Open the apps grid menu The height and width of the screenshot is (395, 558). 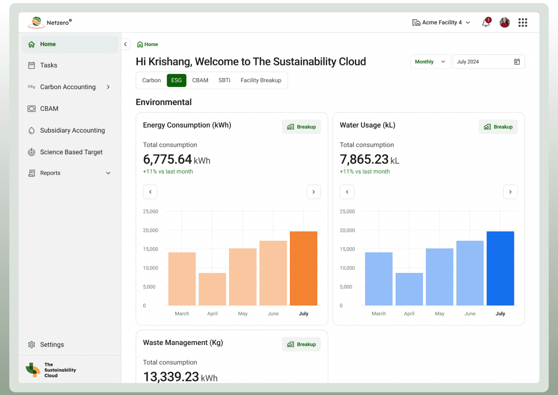522,23
